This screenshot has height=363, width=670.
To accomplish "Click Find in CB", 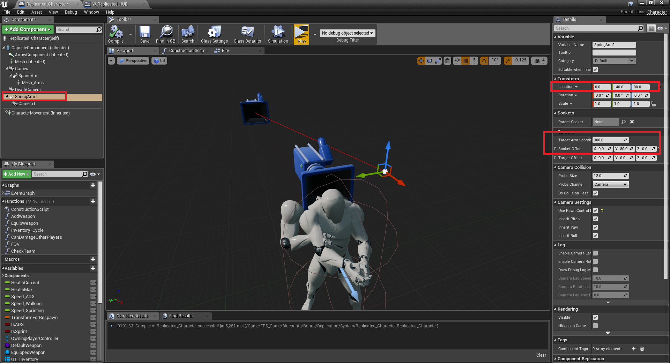I will coord(166,34).
